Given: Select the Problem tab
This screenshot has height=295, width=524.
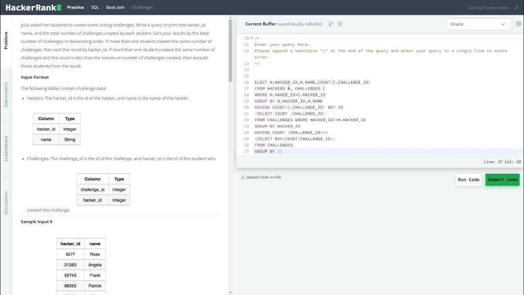Looking at the screenshot, I should [x=6, y=41].
